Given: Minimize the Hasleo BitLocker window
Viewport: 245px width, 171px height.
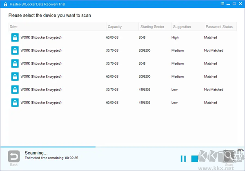Looking at the screenshot, I should click(228, 4).
